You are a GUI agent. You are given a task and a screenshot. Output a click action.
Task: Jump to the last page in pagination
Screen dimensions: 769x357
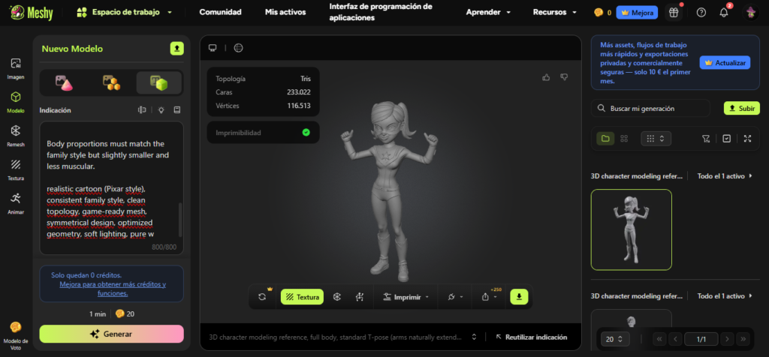coord(743,339)
